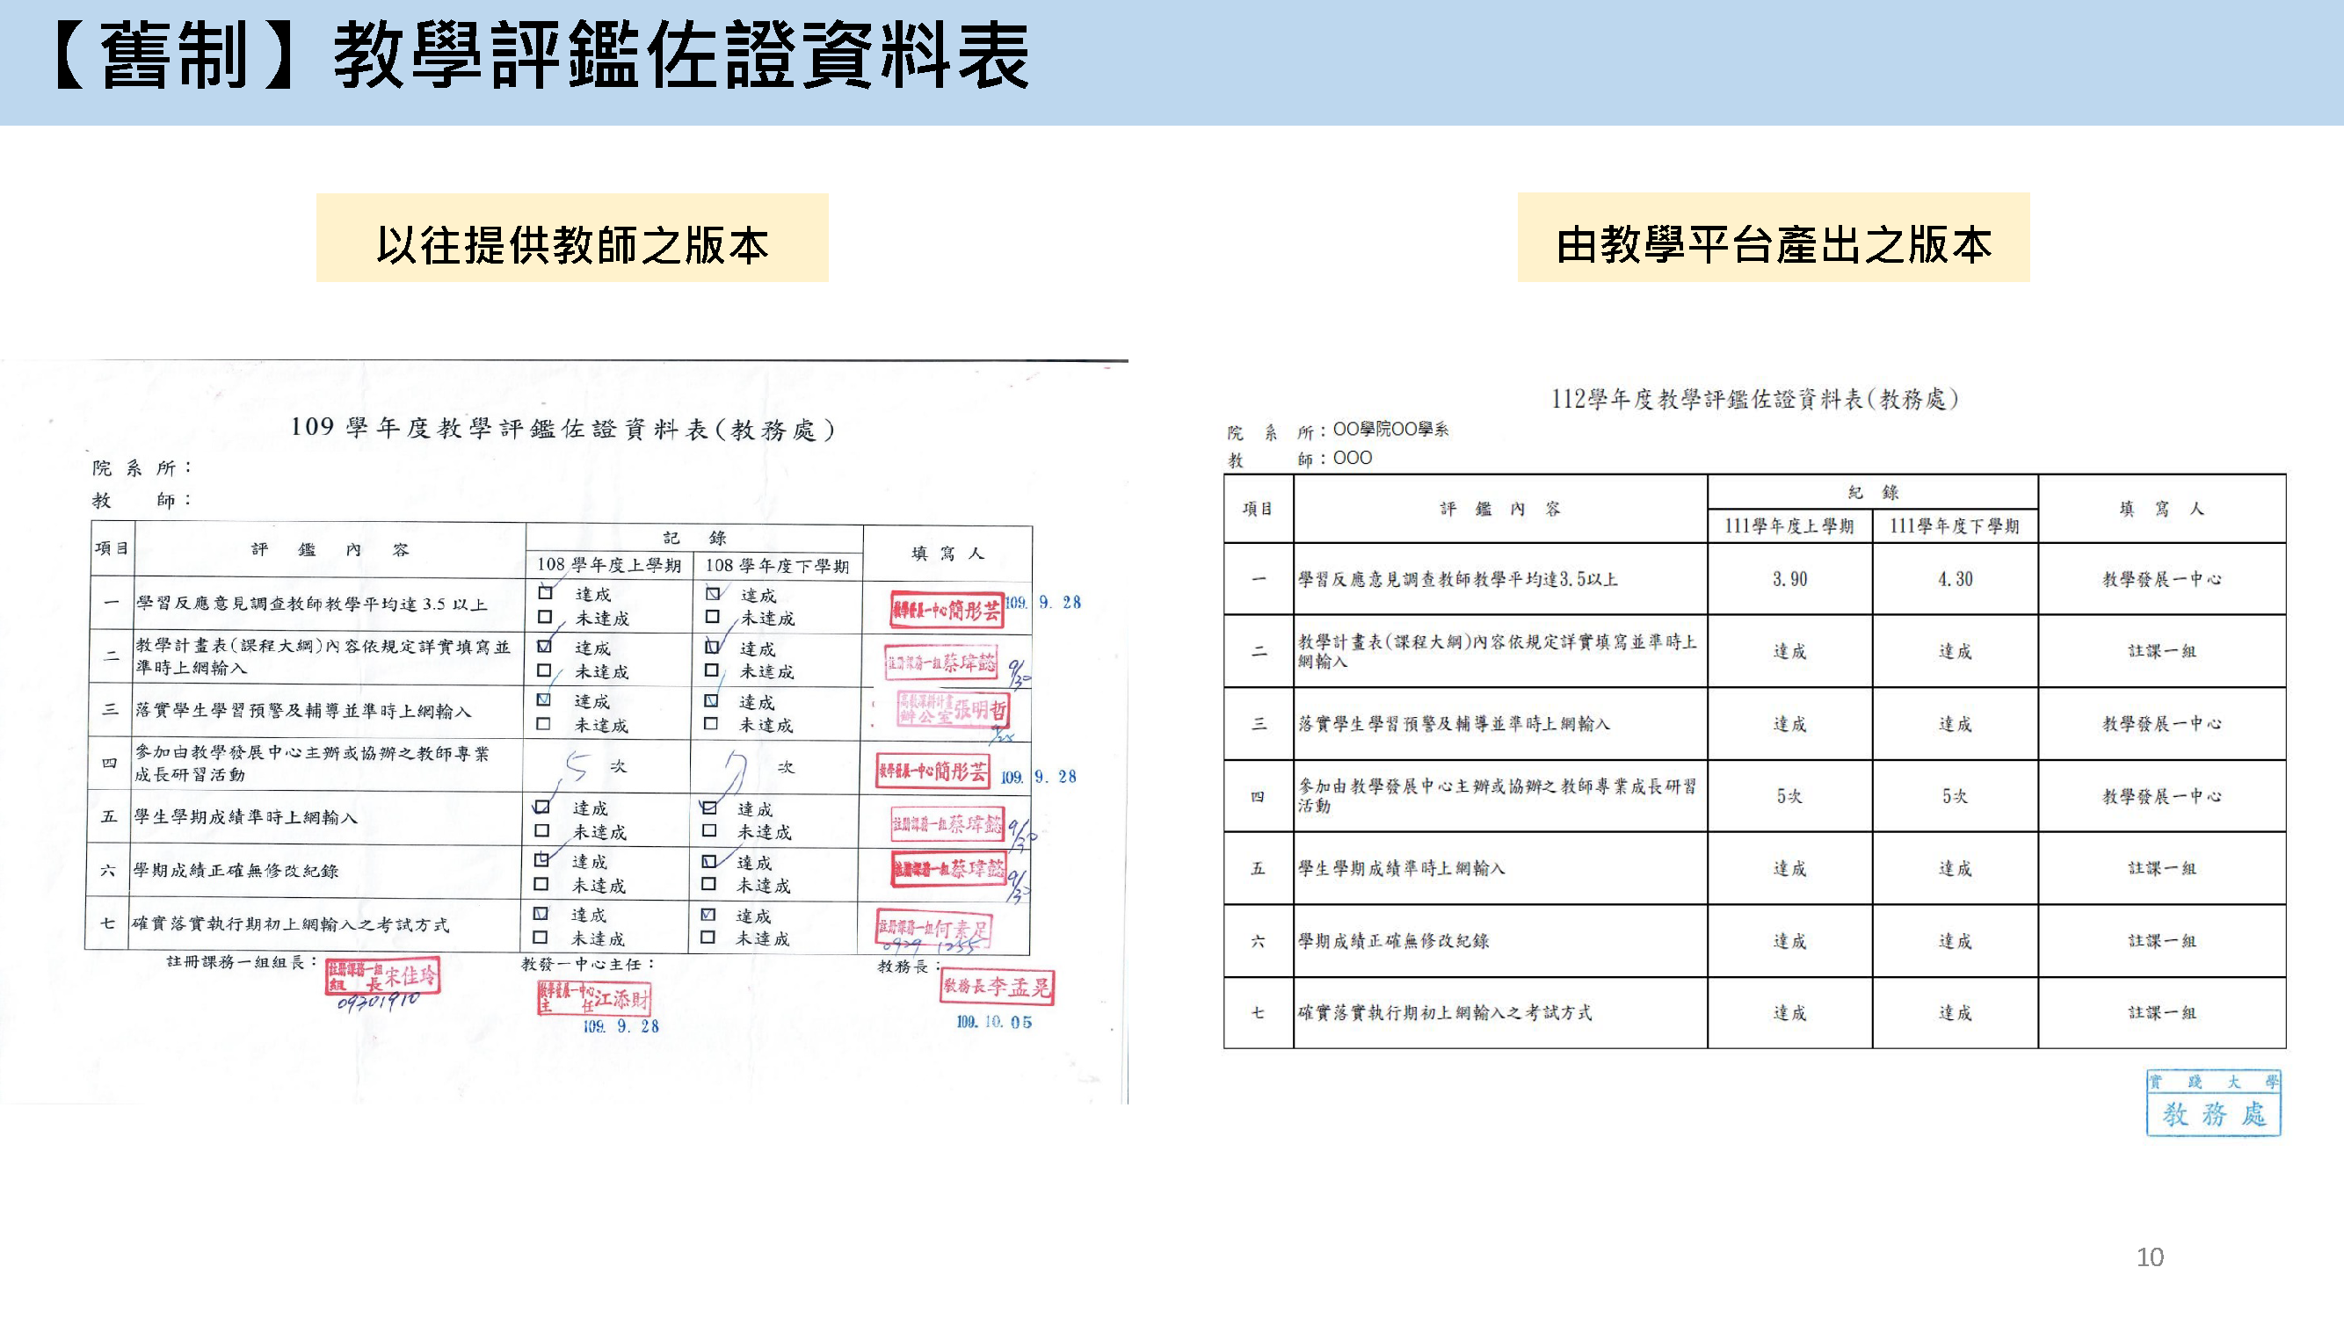
Task: Click 教學發展一中心 in row 一 of the right table
Action: click(2161, 578)
